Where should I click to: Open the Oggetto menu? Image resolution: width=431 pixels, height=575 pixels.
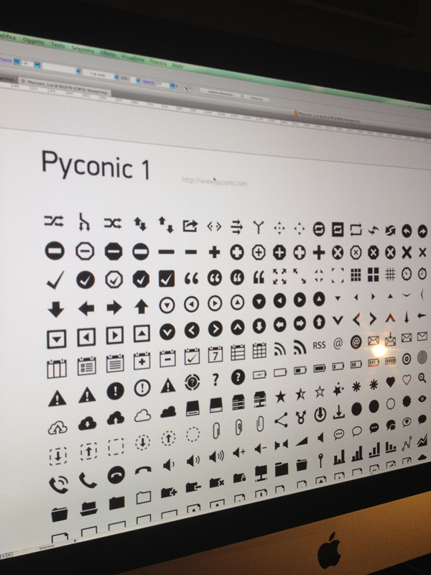pos(33,41)
